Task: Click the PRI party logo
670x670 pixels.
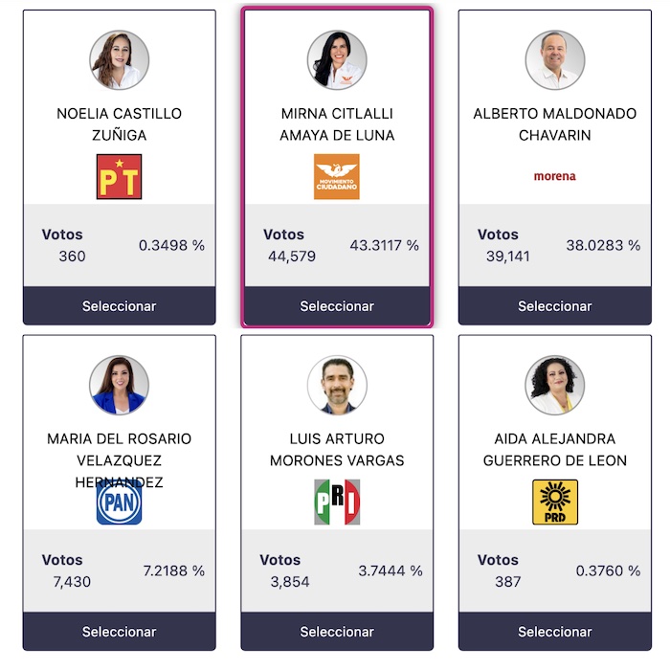Action: coord(337,502)
